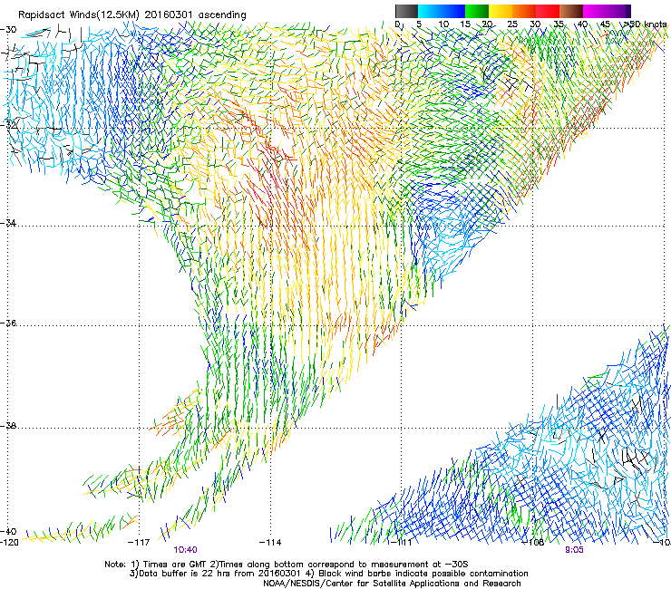This screenshot has width=671, height=589.
Task: Click the -40 latitude axis label
Action: point(8,531)
